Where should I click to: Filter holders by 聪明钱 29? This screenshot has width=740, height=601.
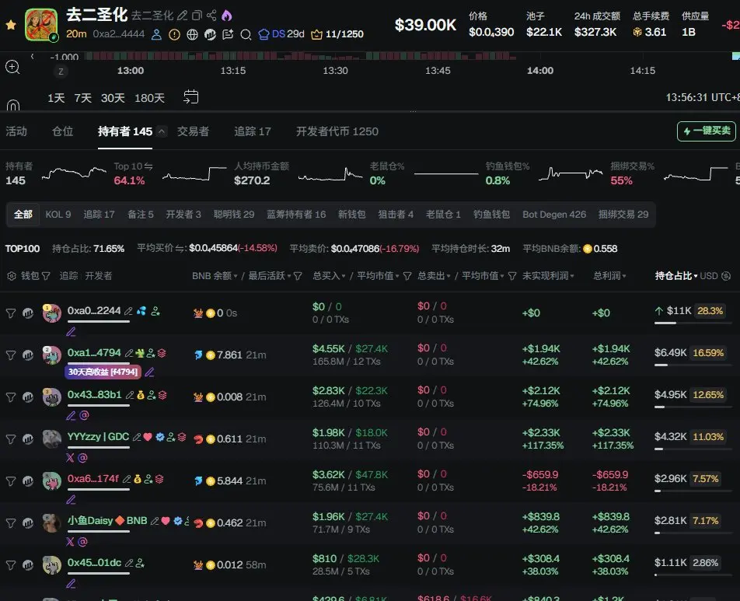point(234,215)
